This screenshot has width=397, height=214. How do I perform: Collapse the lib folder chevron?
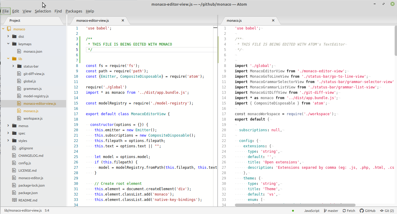click(x=8, y=59)
